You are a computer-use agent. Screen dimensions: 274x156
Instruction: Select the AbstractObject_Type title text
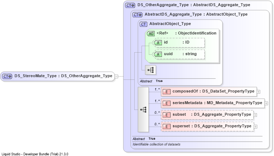pyautogui.click(x=170, y=24)
